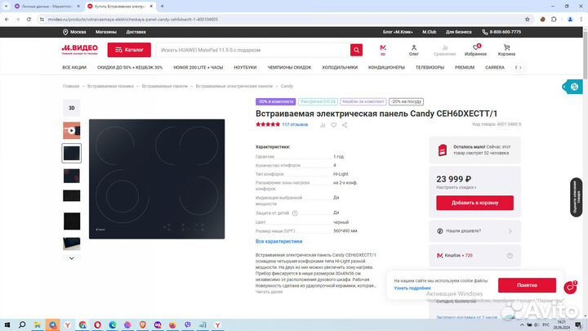Open PREMIUM menu item
588x331 pixels.
465,68
